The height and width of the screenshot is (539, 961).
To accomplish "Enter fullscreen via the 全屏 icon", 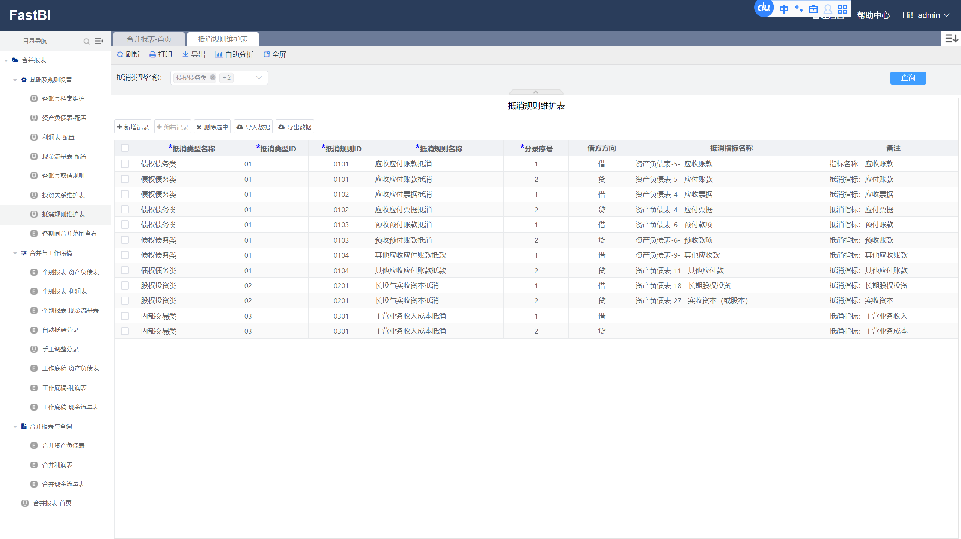I will [x=267, y=54].
